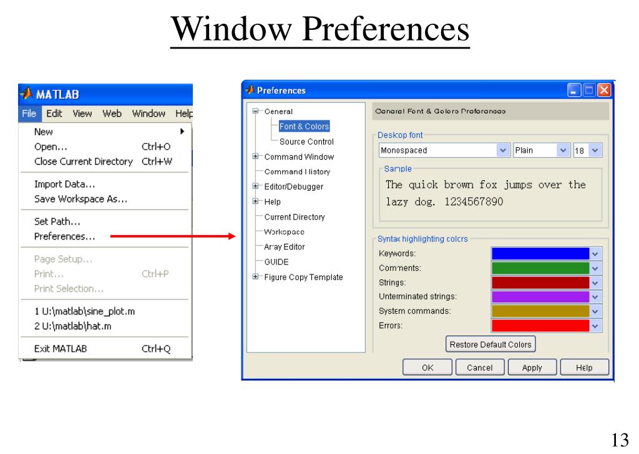The height and width of the screenshot is (454, 639).
Task: Click the green Comments color swatch
Action: (540, 268)
